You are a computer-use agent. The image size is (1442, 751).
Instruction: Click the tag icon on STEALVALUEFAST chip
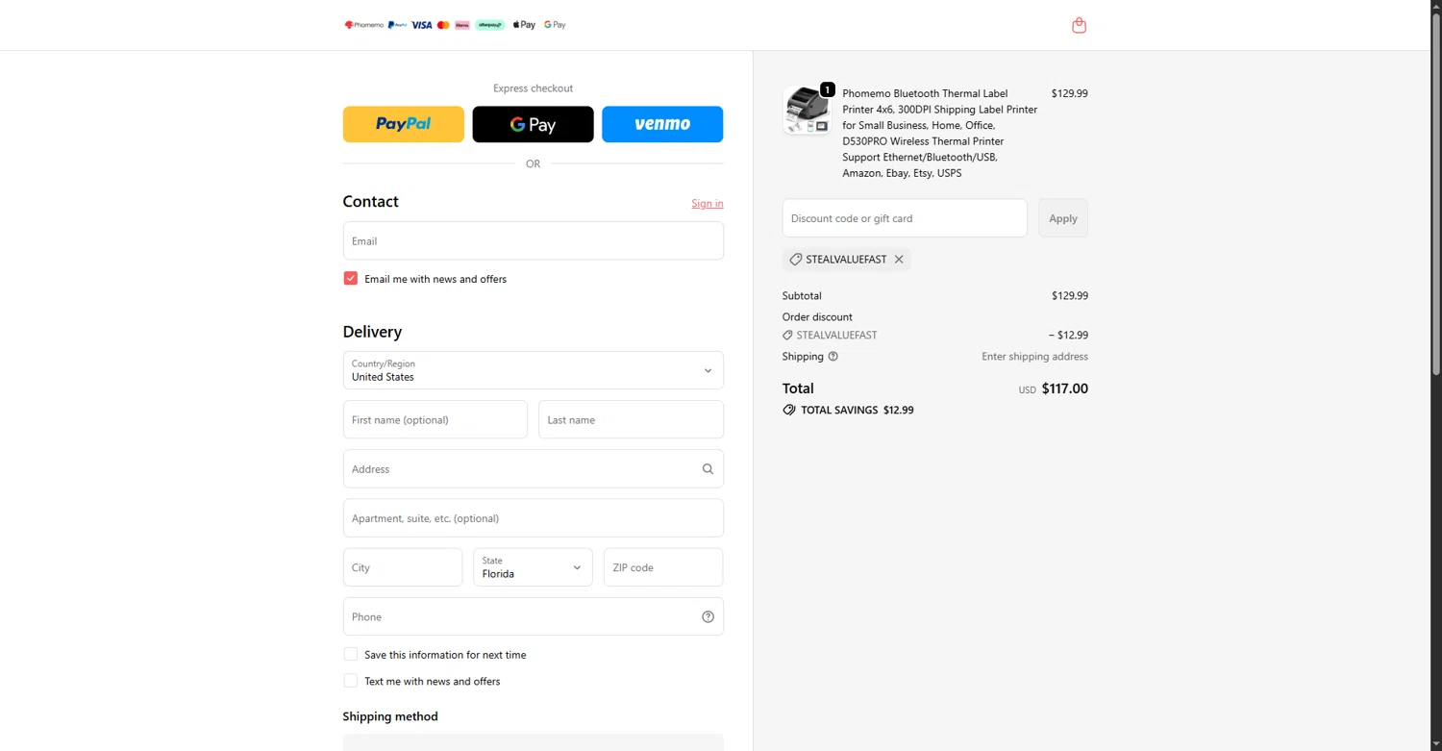pyautogui.click(x=795, y=260)
